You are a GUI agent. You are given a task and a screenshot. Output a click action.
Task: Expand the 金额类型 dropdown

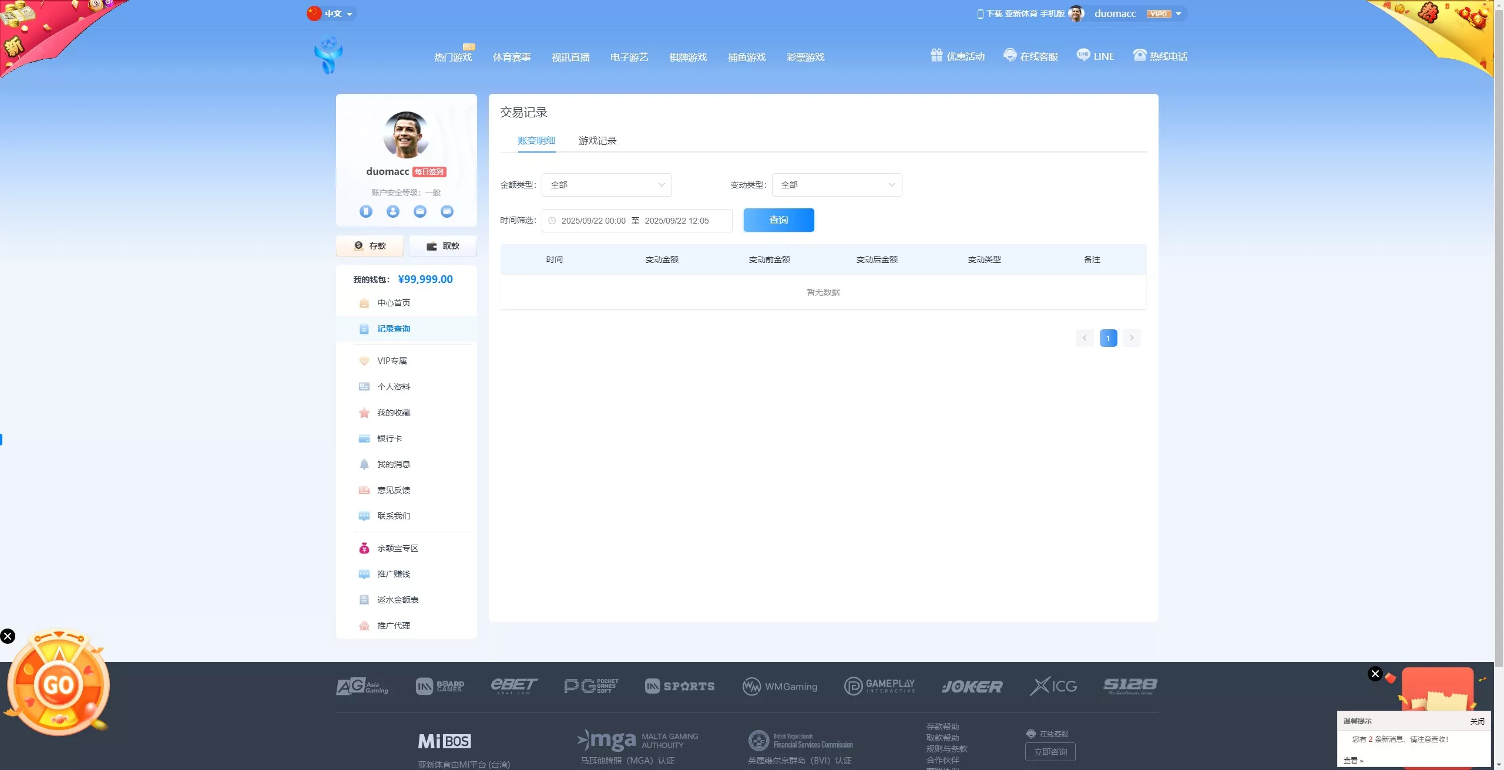(606, 185)
